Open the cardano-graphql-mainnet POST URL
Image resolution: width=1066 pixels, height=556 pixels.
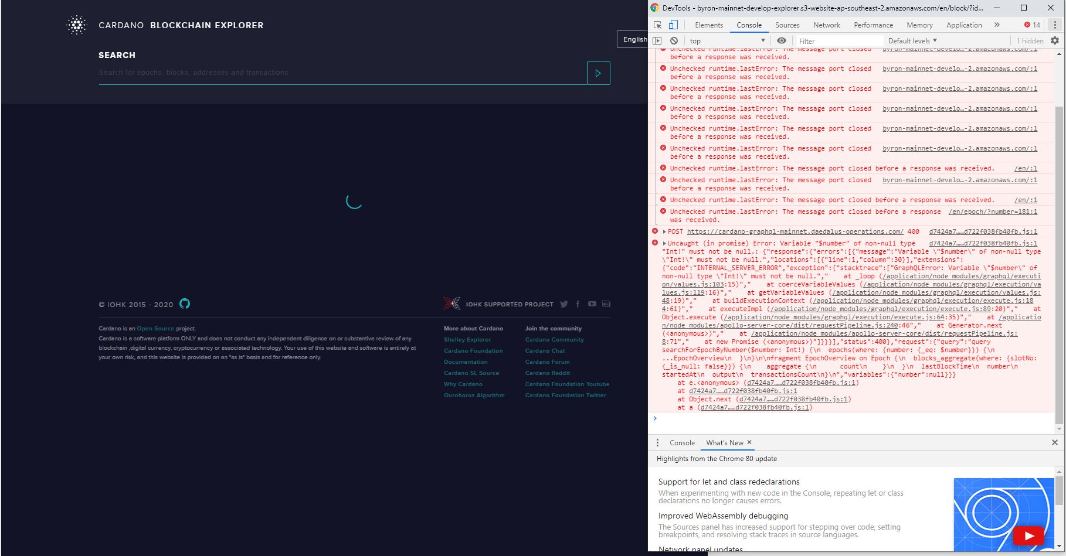[x=795, y=232]
